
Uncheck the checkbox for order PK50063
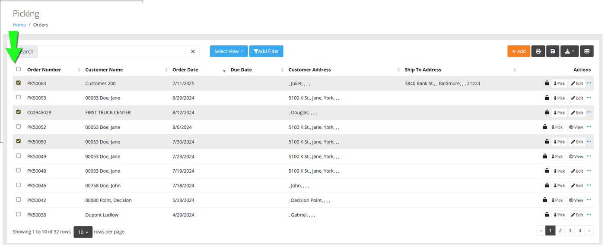point(18,83)
